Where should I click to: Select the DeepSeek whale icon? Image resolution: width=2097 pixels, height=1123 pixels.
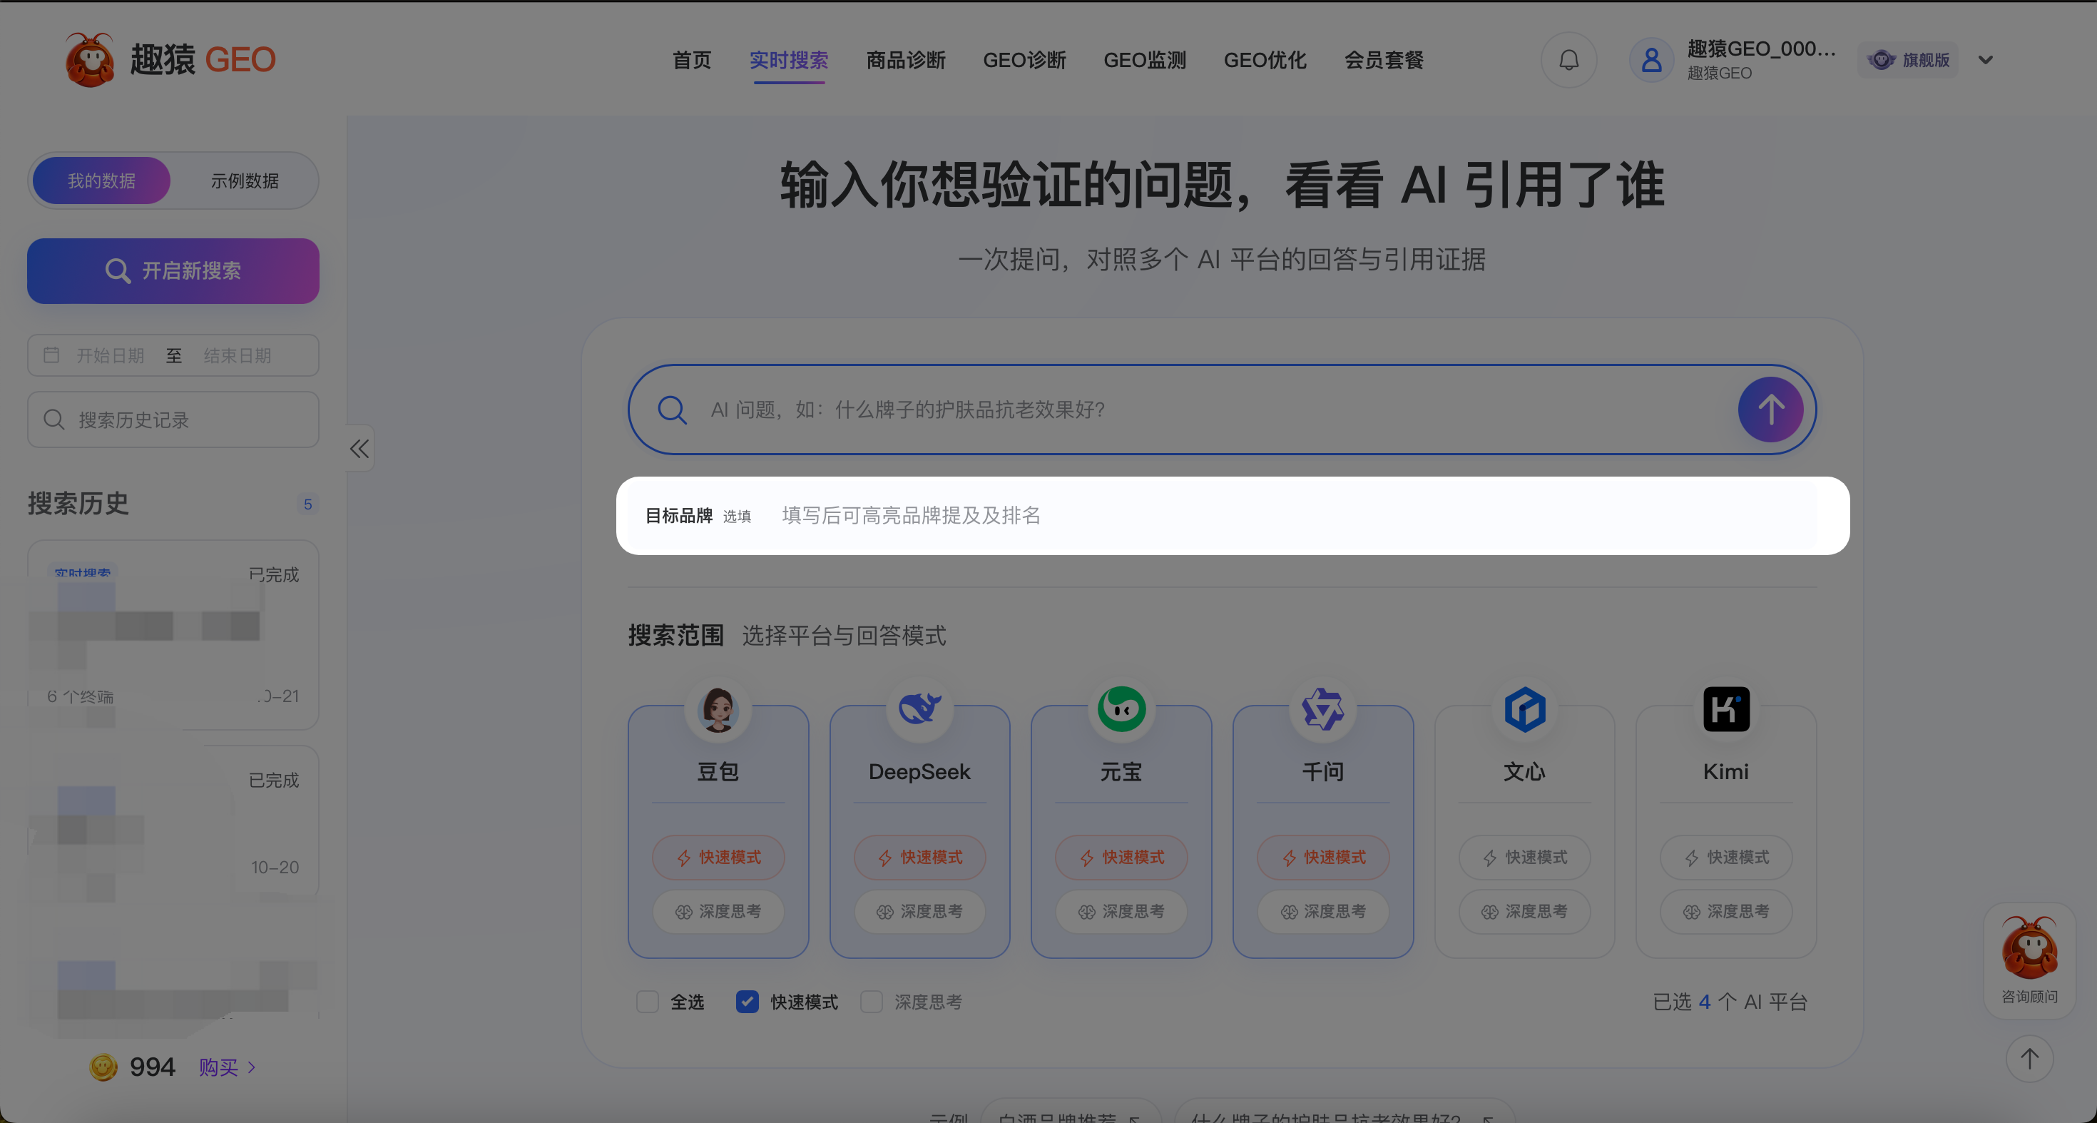click(919, 709)
